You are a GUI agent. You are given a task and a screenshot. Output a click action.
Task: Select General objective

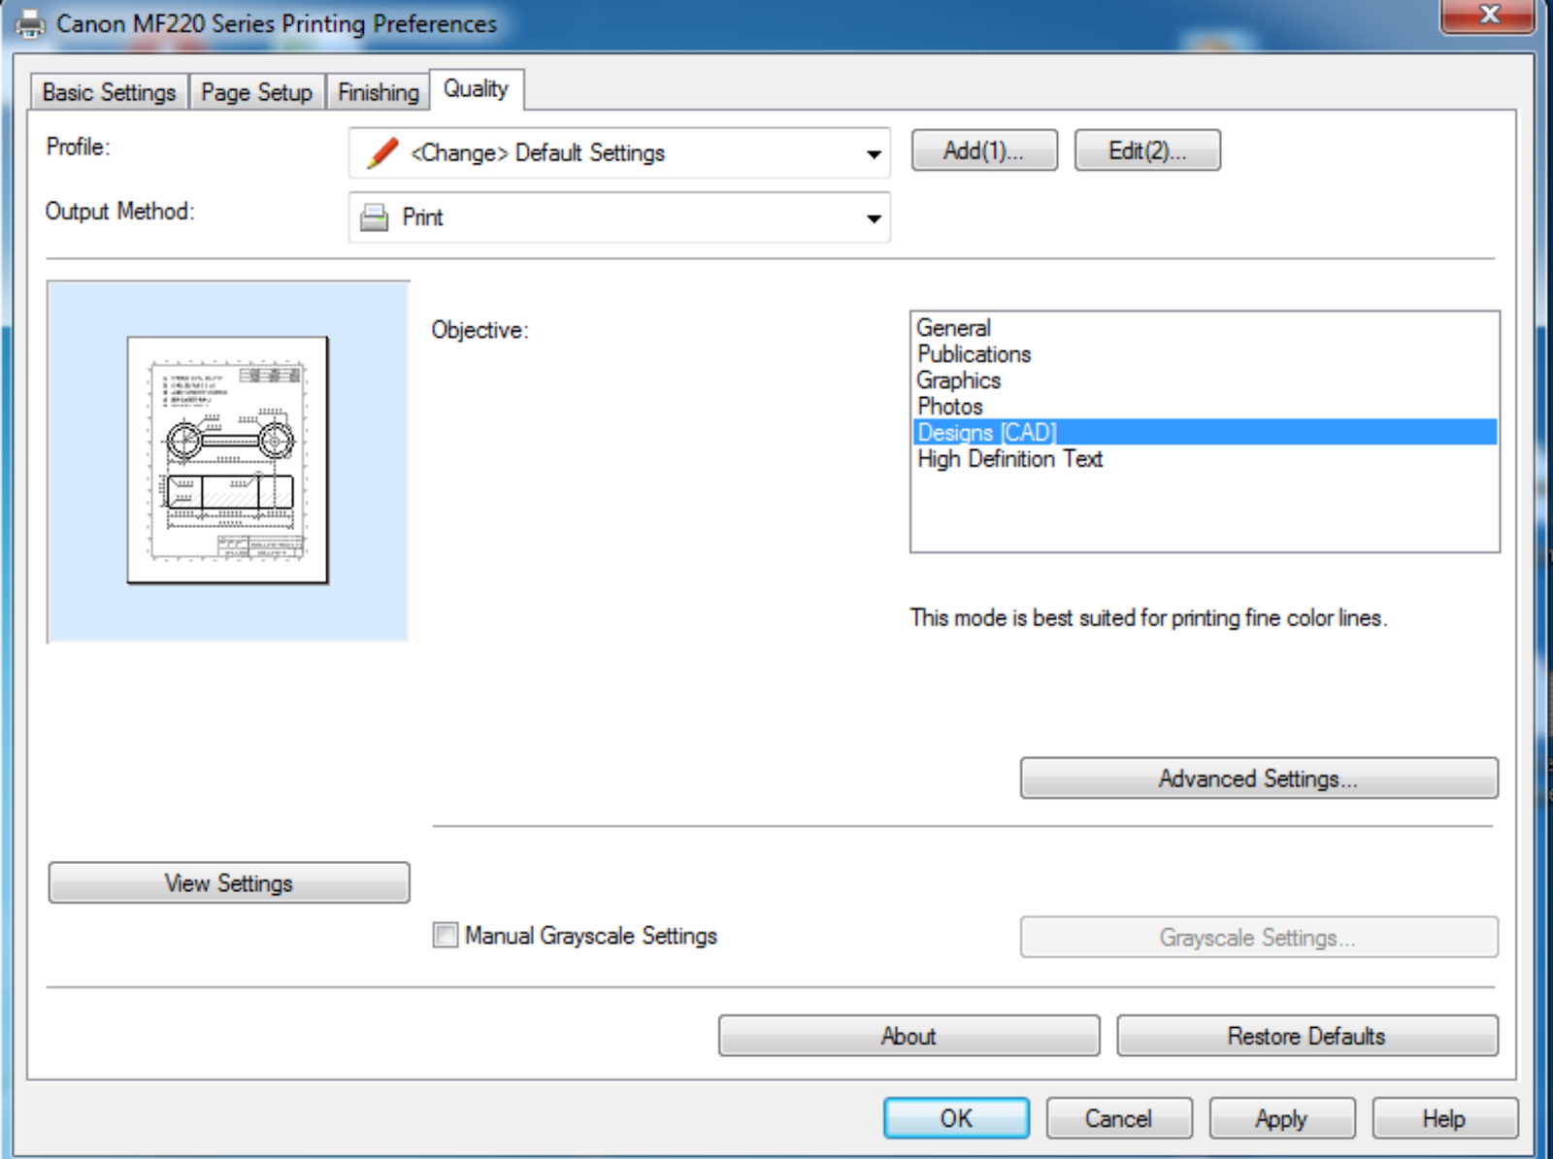coord(1205,328)
